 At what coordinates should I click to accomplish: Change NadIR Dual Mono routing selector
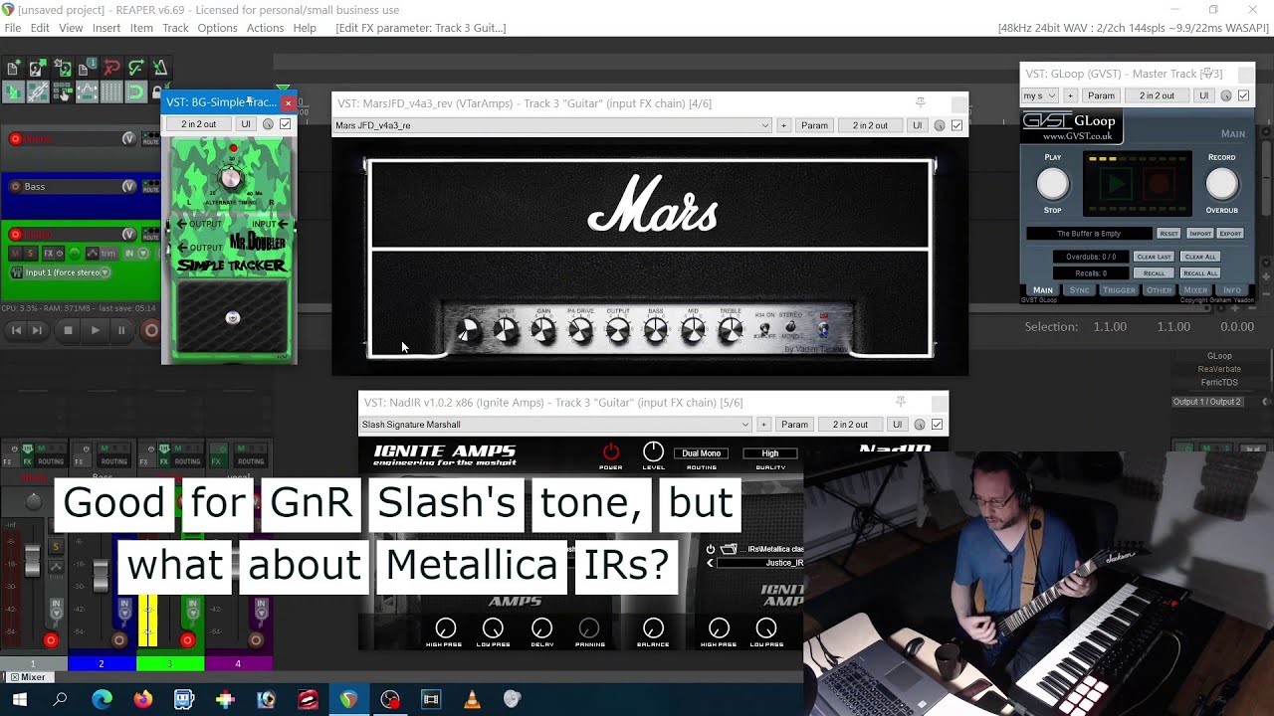pyautogui.click(x=702, y=453)
